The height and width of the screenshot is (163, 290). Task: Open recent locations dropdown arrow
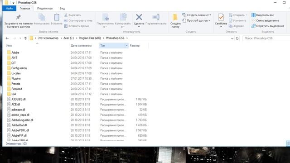(x=20, y=38)
